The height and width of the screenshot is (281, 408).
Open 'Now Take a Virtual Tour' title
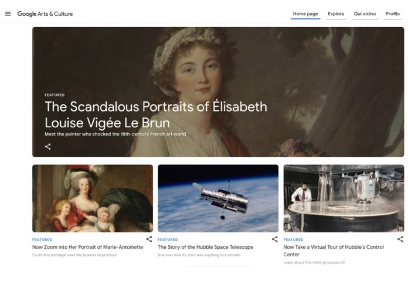click(x=334, y=251)
